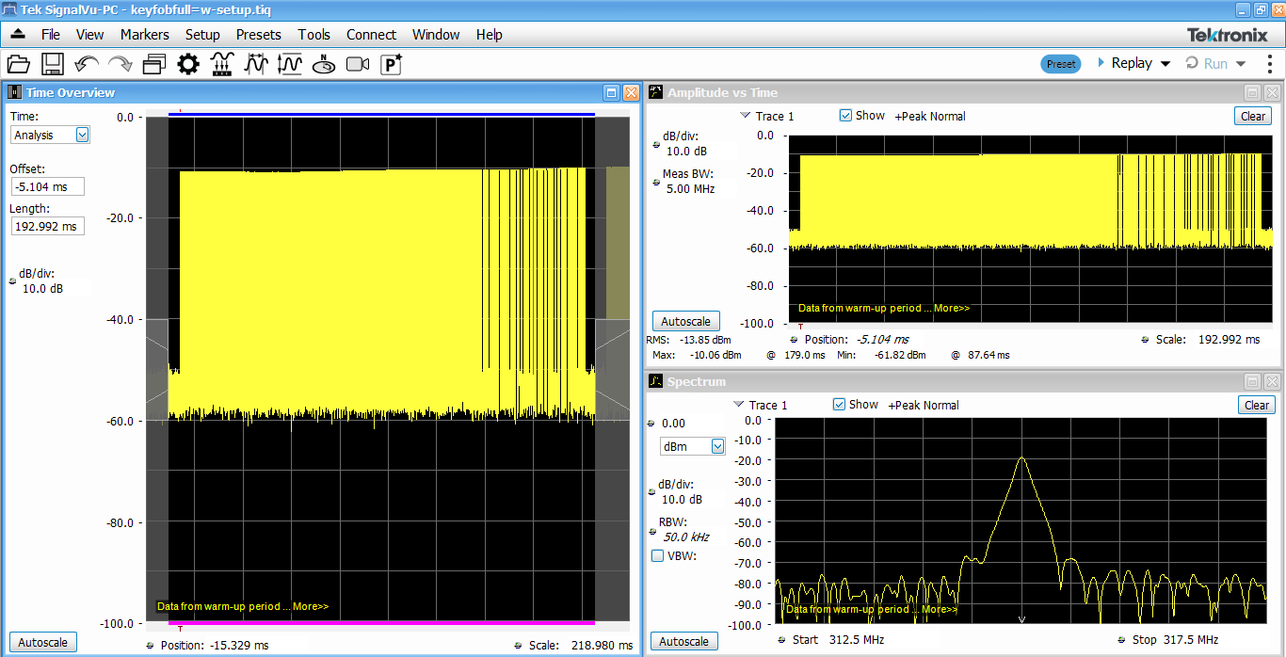
Task: Open a file with the folder icon
Action: tap(19, 64)
